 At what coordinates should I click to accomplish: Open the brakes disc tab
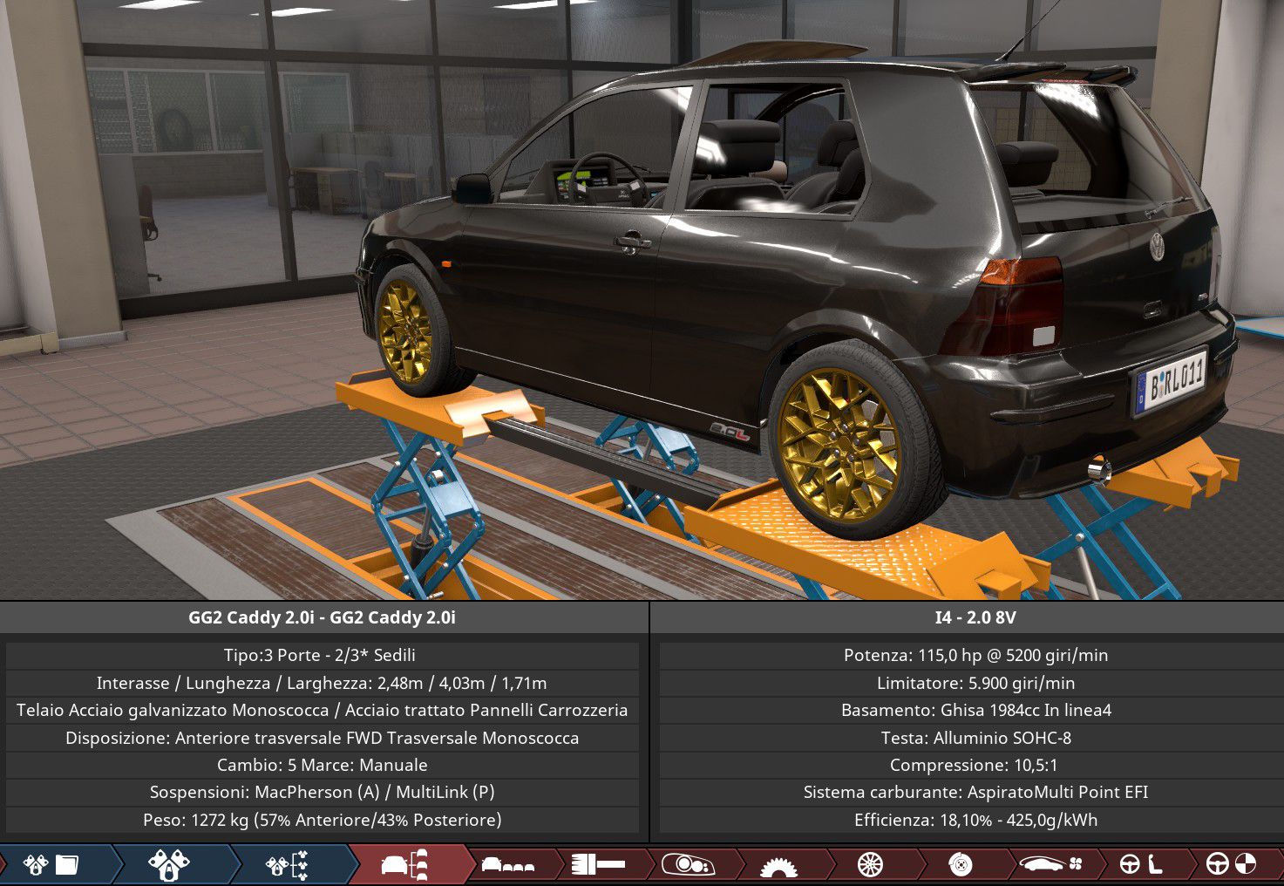click(x=961, y=864)
